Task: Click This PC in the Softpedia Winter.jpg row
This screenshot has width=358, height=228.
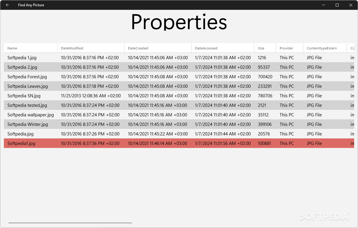Action: pos(287,124)
